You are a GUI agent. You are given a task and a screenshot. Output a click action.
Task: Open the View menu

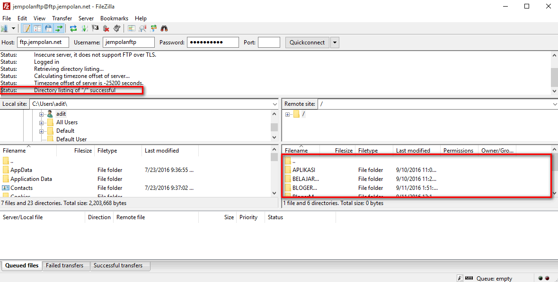39,18
